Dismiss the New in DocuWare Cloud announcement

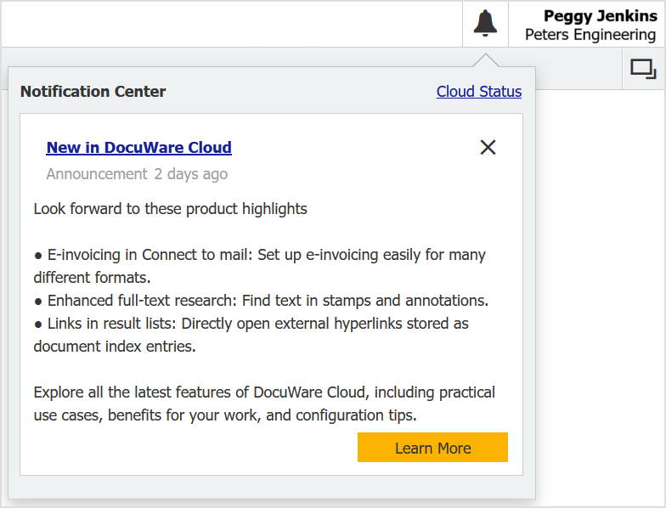coord(488,147)
